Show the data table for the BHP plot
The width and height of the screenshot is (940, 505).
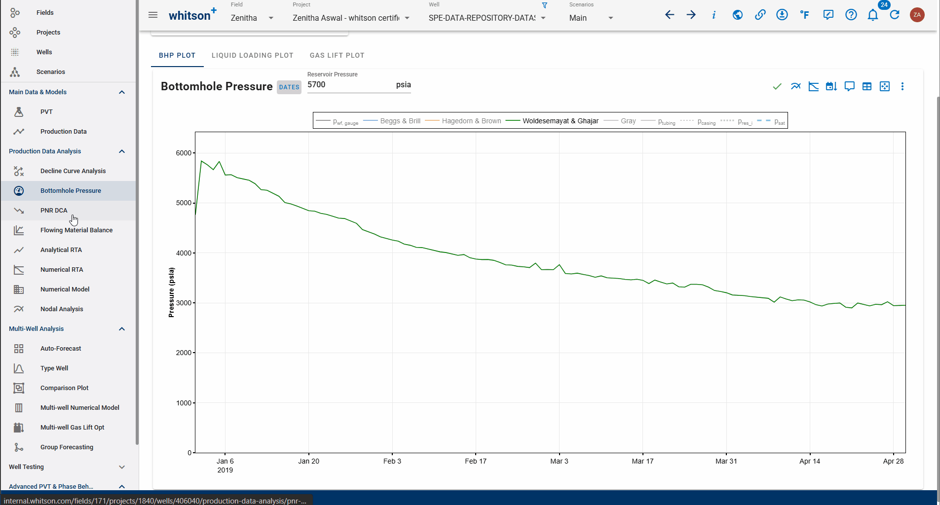pos(867,86)
